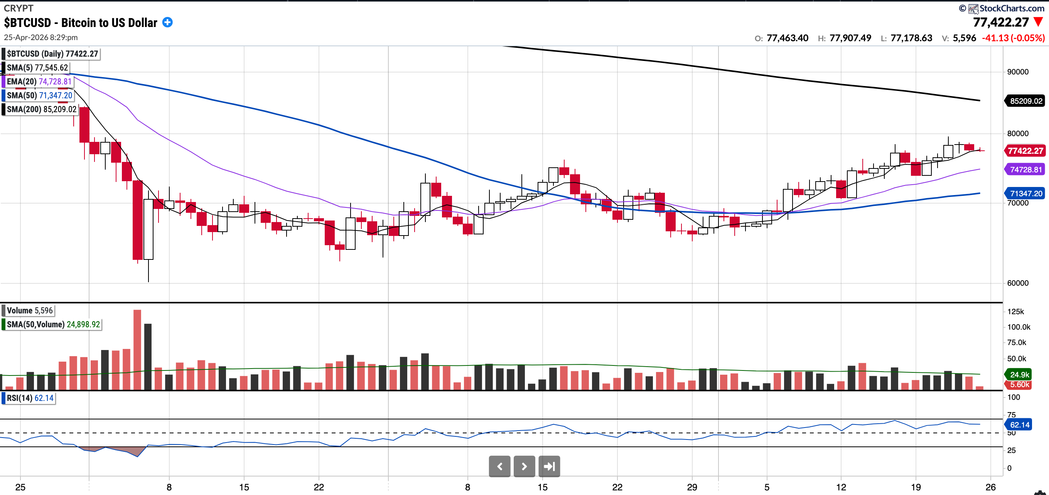This screenshot has width=1049, height=495.
Task: Click the SMA(200) black price tag 85209.02
Action: (1025, 101)
